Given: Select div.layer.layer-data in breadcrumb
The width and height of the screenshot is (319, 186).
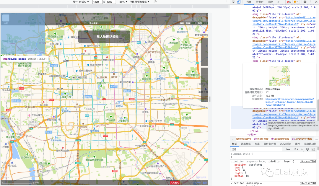Looking at the screenshot, I should coord(302,139).
